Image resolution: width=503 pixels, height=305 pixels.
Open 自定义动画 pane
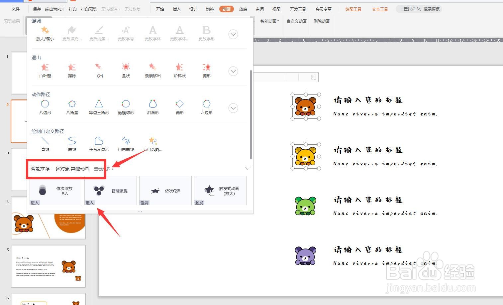pos(297,21)
